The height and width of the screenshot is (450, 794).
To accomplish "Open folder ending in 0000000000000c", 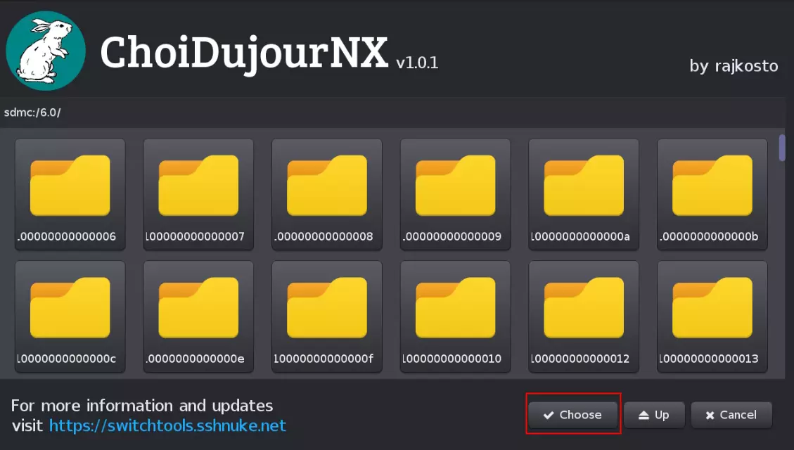I will click(70, 316).
